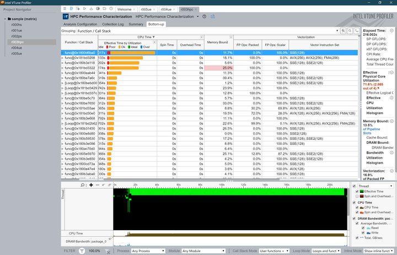Click the Configure Analysis play icon
The height and width of the screenshot is (255, 397).
[x=84, y=9]
